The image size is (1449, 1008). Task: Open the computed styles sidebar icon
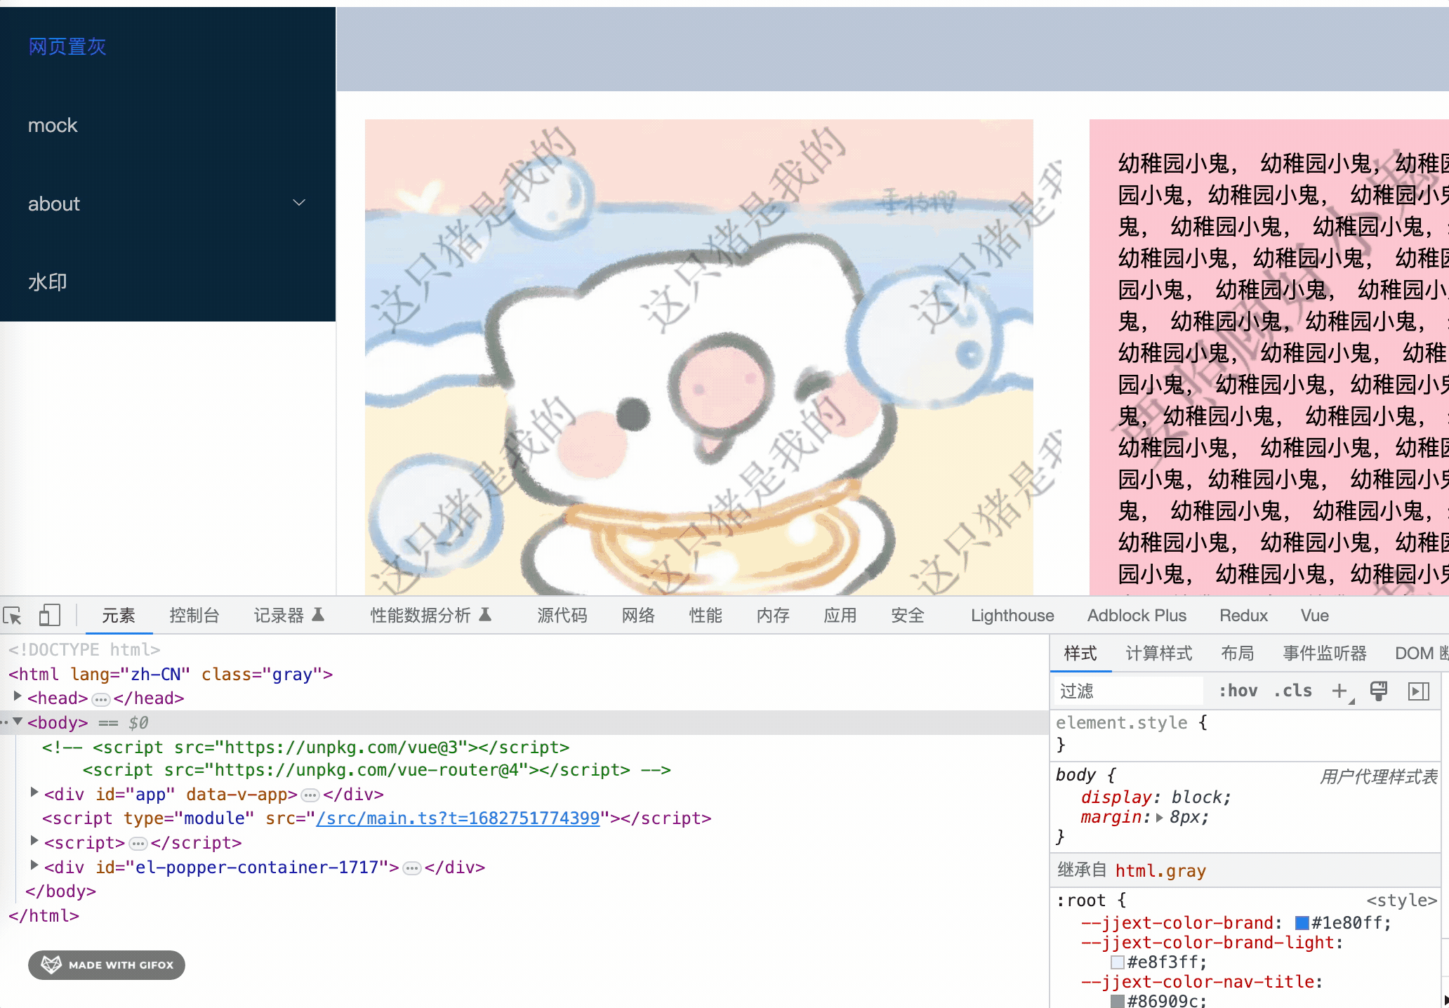pos(1419,691)
